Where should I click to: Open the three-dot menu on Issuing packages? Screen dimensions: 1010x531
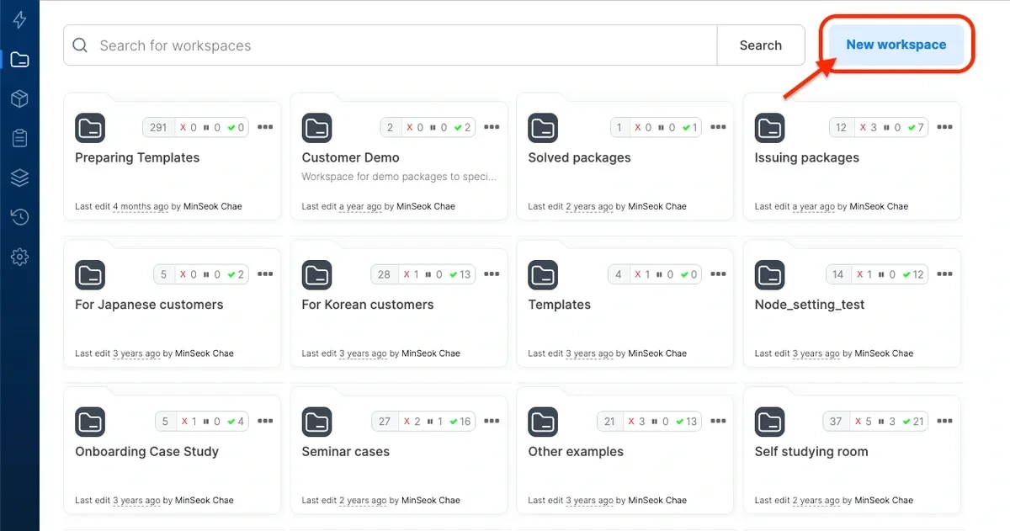pyautogui.click(x=944, y=126)
